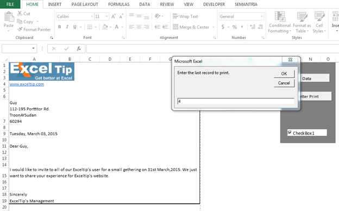Open Format as Table menu
This screenshot has height=211, width=339.
point(302,22)
